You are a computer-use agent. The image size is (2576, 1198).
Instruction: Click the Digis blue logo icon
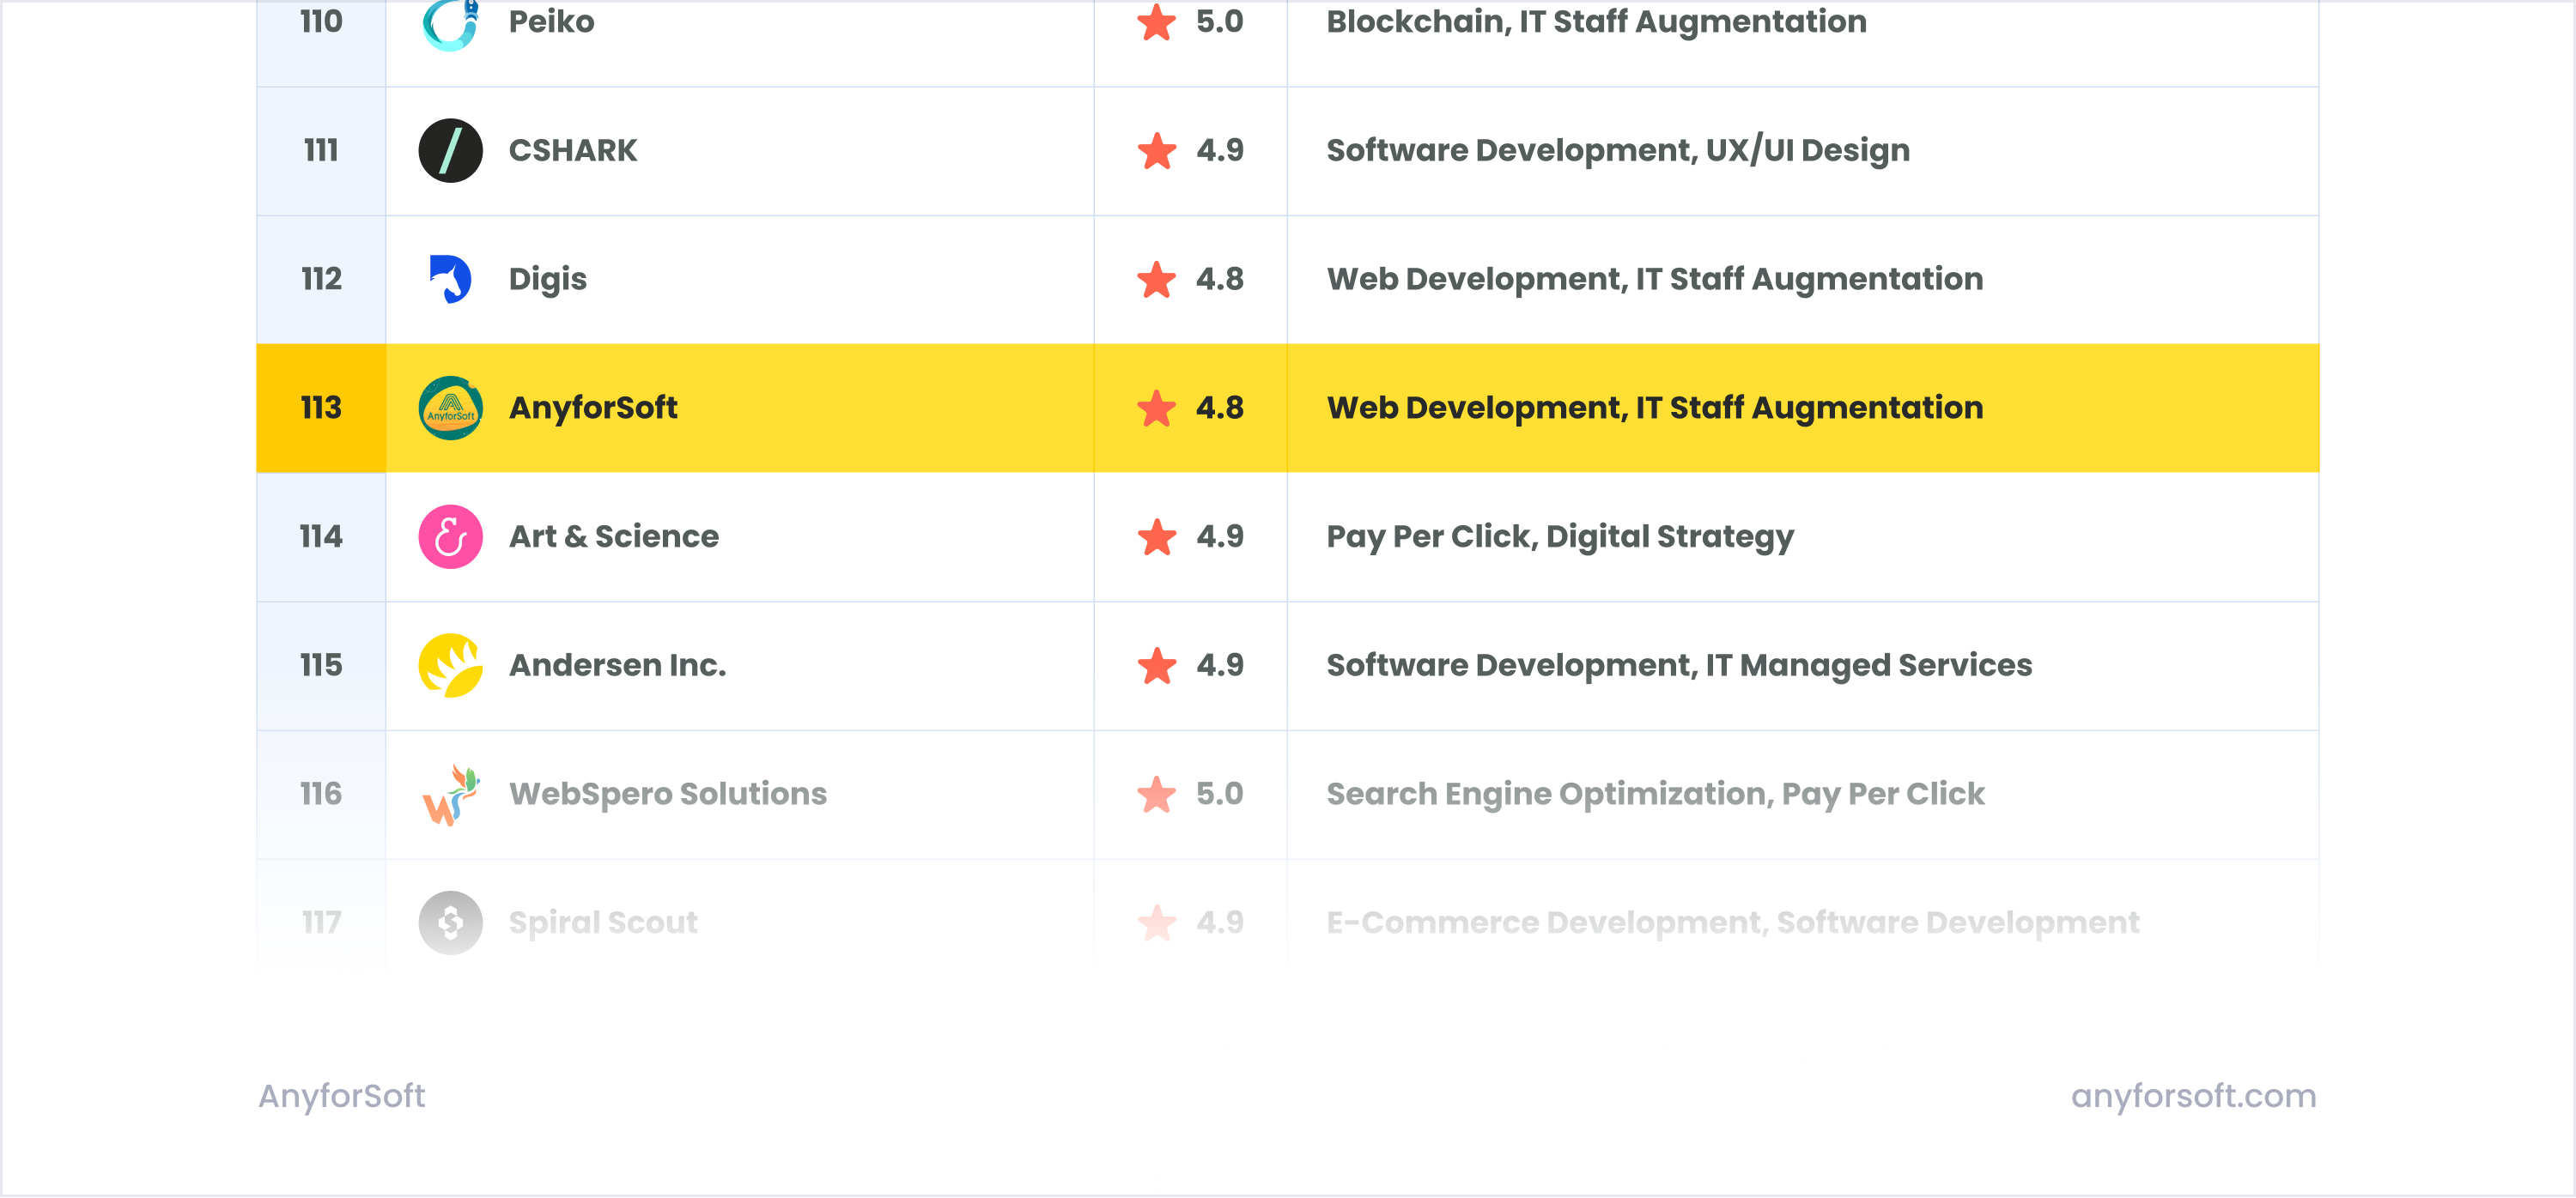[x=450, y=279]
